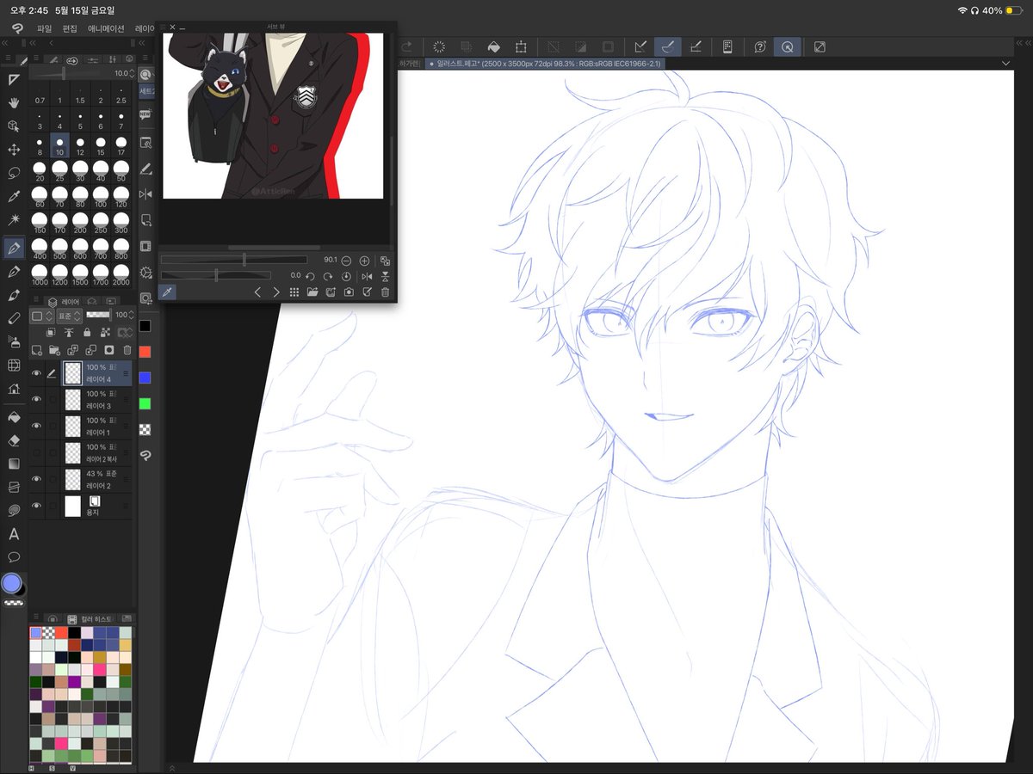
Task: Select the Eraser tool
Action: tap(14, 440)
